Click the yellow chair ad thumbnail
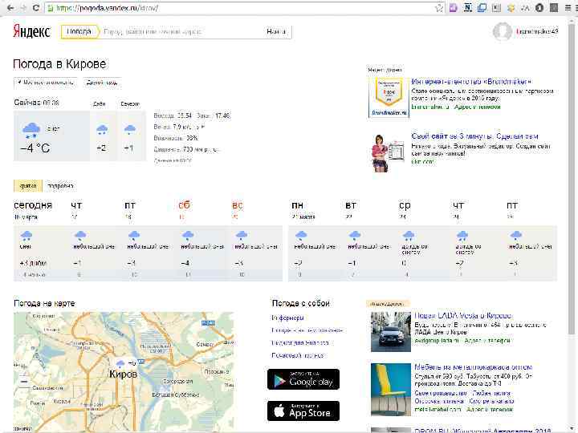 [391, 390]
